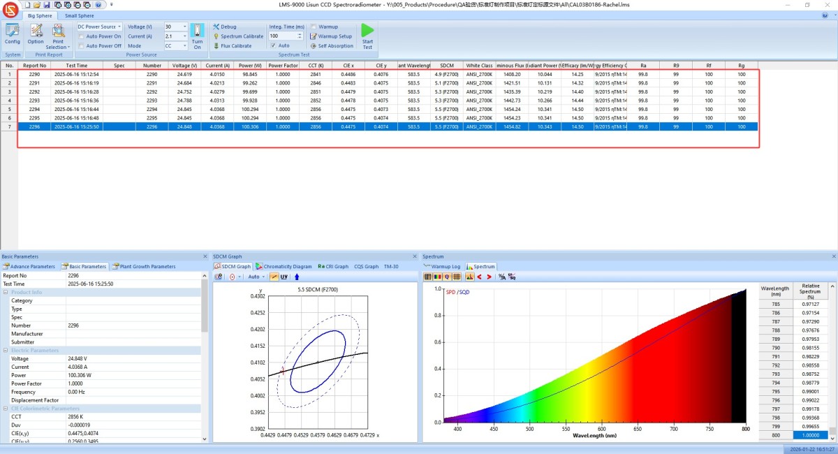Open quick access toolbar customize arrow
This screenshot has height=454, width=838.
112,4
